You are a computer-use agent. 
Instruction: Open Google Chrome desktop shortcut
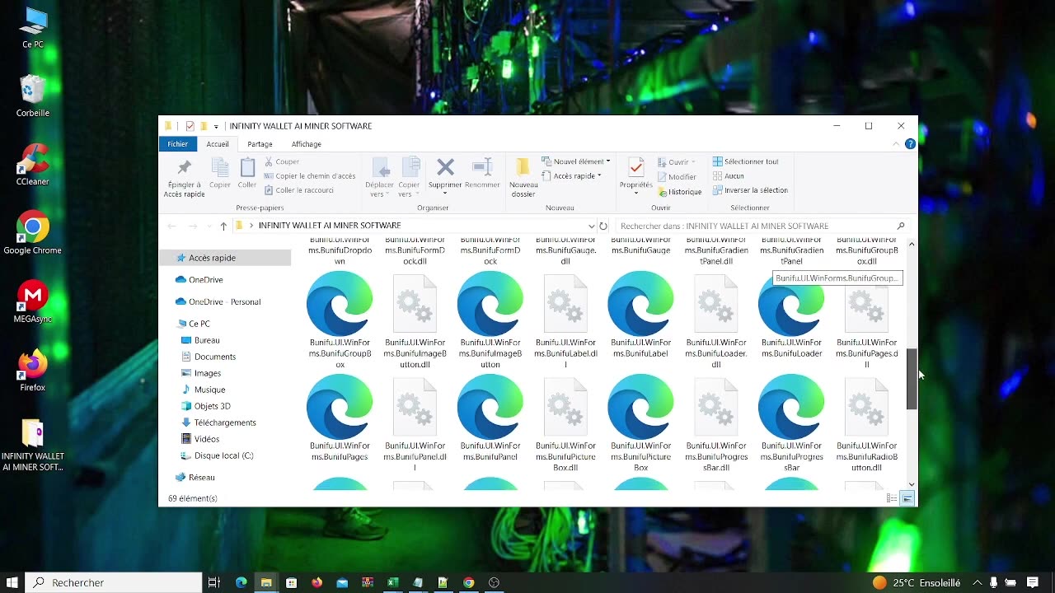[33, 233]
